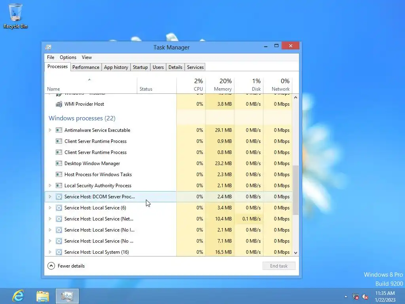The width and height of the screenshot is (405, 304).
Task: Click the Desktop Window Manager process icon
Action: coord(59,163)
